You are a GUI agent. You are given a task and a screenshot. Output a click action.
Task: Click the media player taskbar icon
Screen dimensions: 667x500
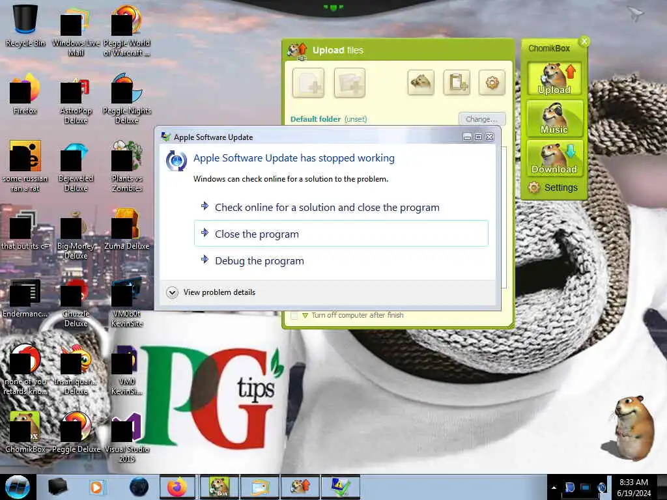pyautogui.click(x=96, y=487)
